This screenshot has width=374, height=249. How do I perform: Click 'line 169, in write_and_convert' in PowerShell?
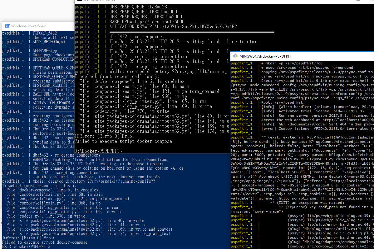pos(140,229)
